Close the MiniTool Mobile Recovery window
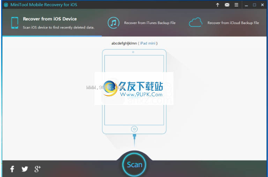 click(262, 5)
